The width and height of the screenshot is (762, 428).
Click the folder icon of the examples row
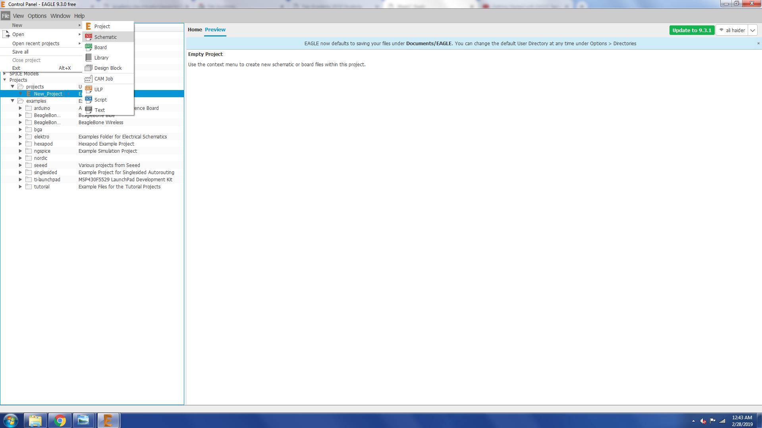point(21,101)
